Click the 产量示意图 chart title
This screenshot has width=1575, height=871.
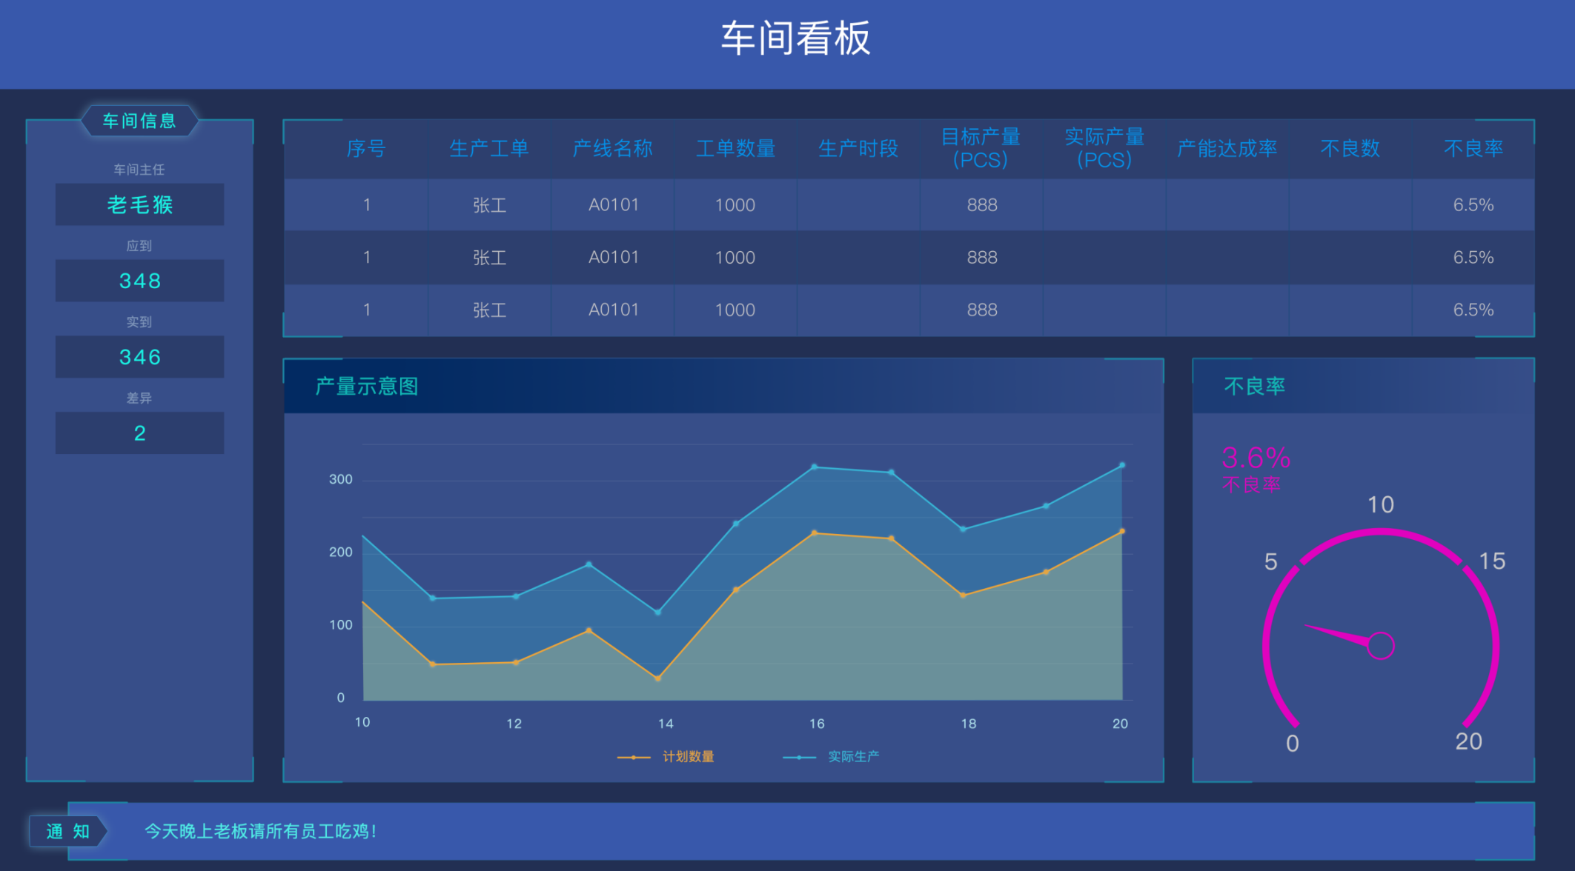click(367, 386)
